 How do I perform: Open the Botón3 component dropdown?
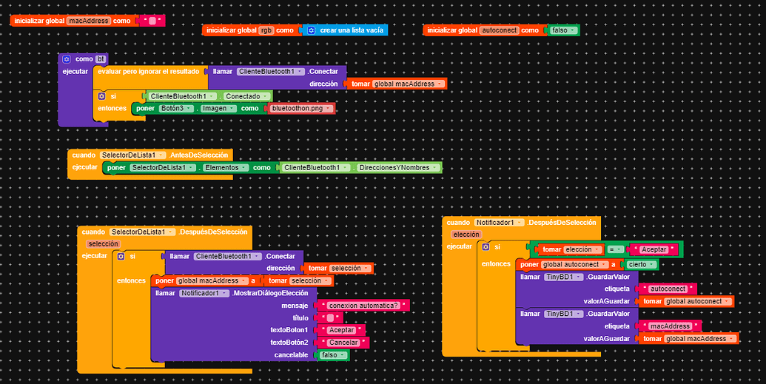[x=176, y=109]
